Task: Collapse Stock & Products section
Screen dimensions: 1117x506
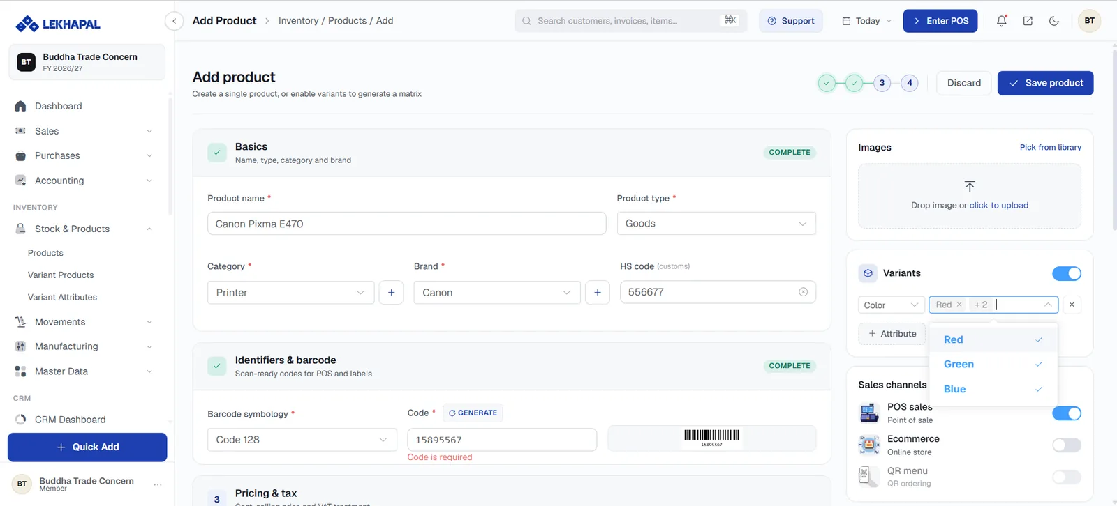Action: 149,229
